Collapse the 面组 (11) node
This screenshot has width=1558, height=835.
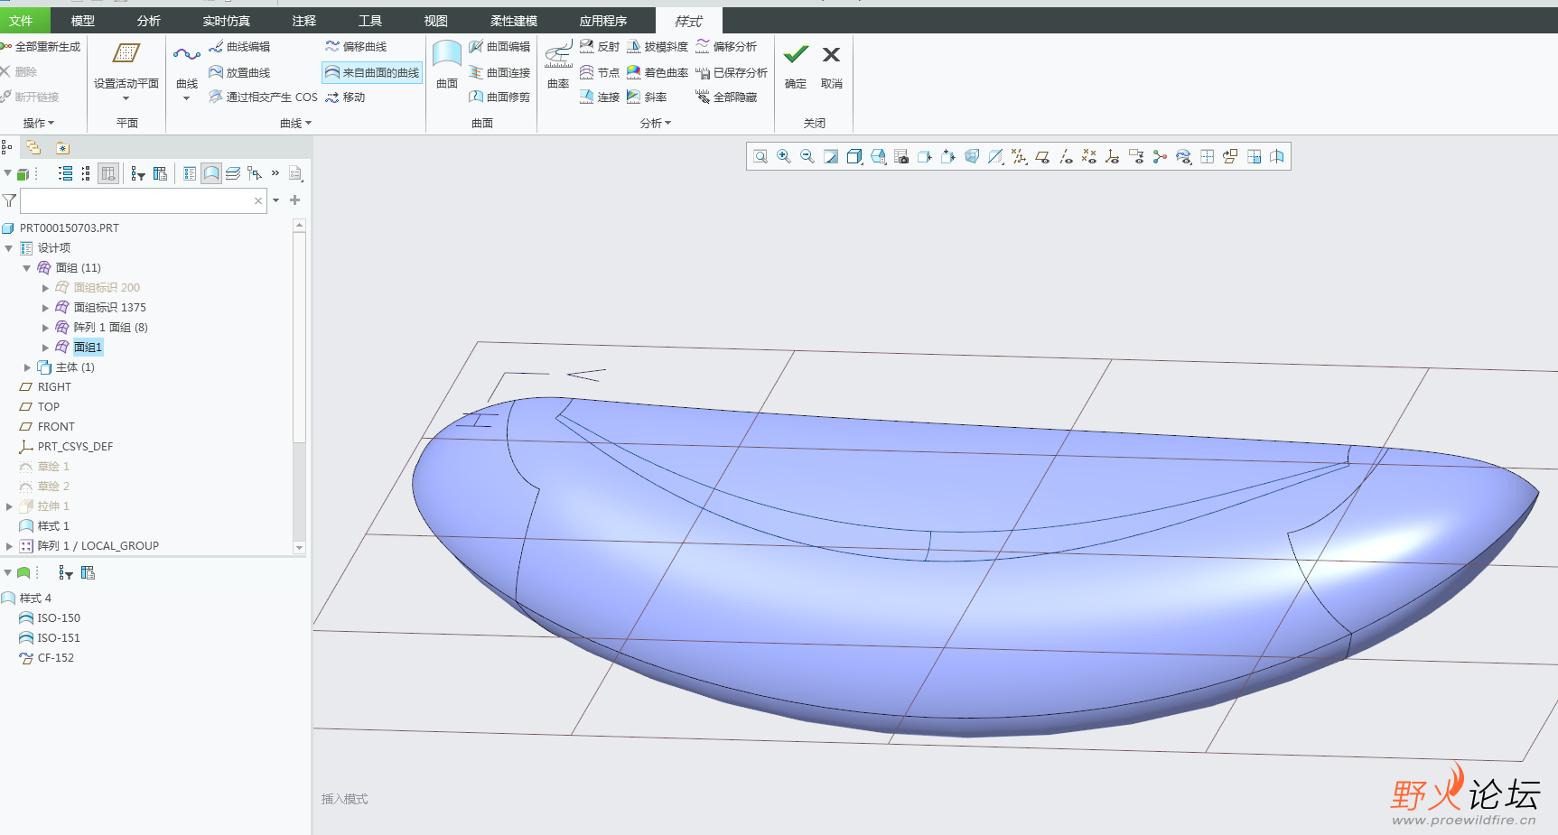pyautogui.click(x=27, y=268)
